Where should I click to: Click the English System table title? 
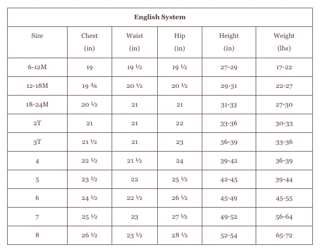pos(160,17)
